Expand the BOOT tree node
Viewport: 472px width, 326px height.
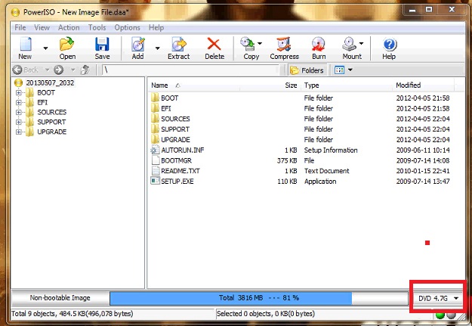point(19,92)
